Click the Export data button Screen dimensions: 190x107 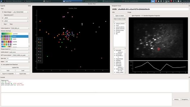coord(23,74)
